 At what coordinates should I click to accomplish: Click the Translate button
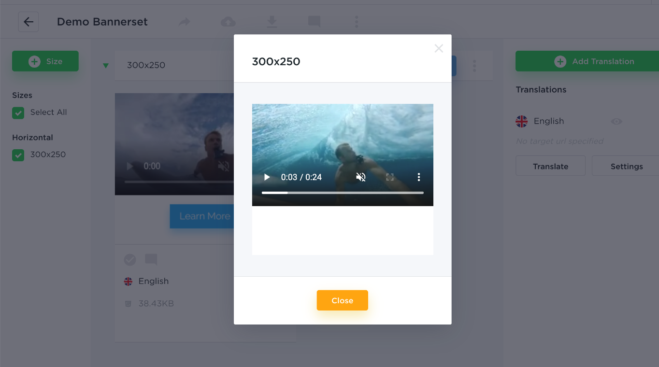[550, 166]
